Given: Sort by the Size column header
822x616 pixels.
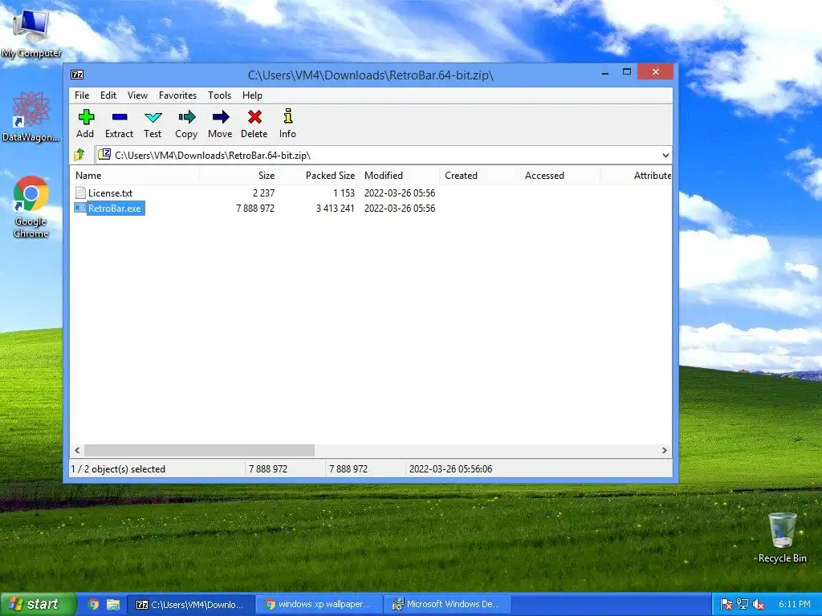Looking at the screenshot, I should [x=238, y=176].
